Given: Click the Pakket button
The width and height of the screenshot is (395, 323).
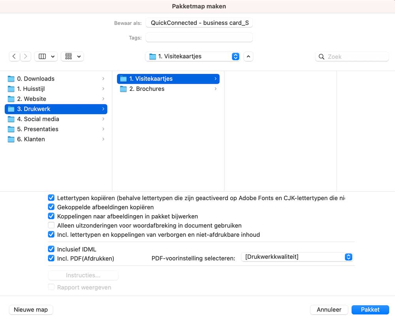Looking at the screenshot, I should 371,310.
